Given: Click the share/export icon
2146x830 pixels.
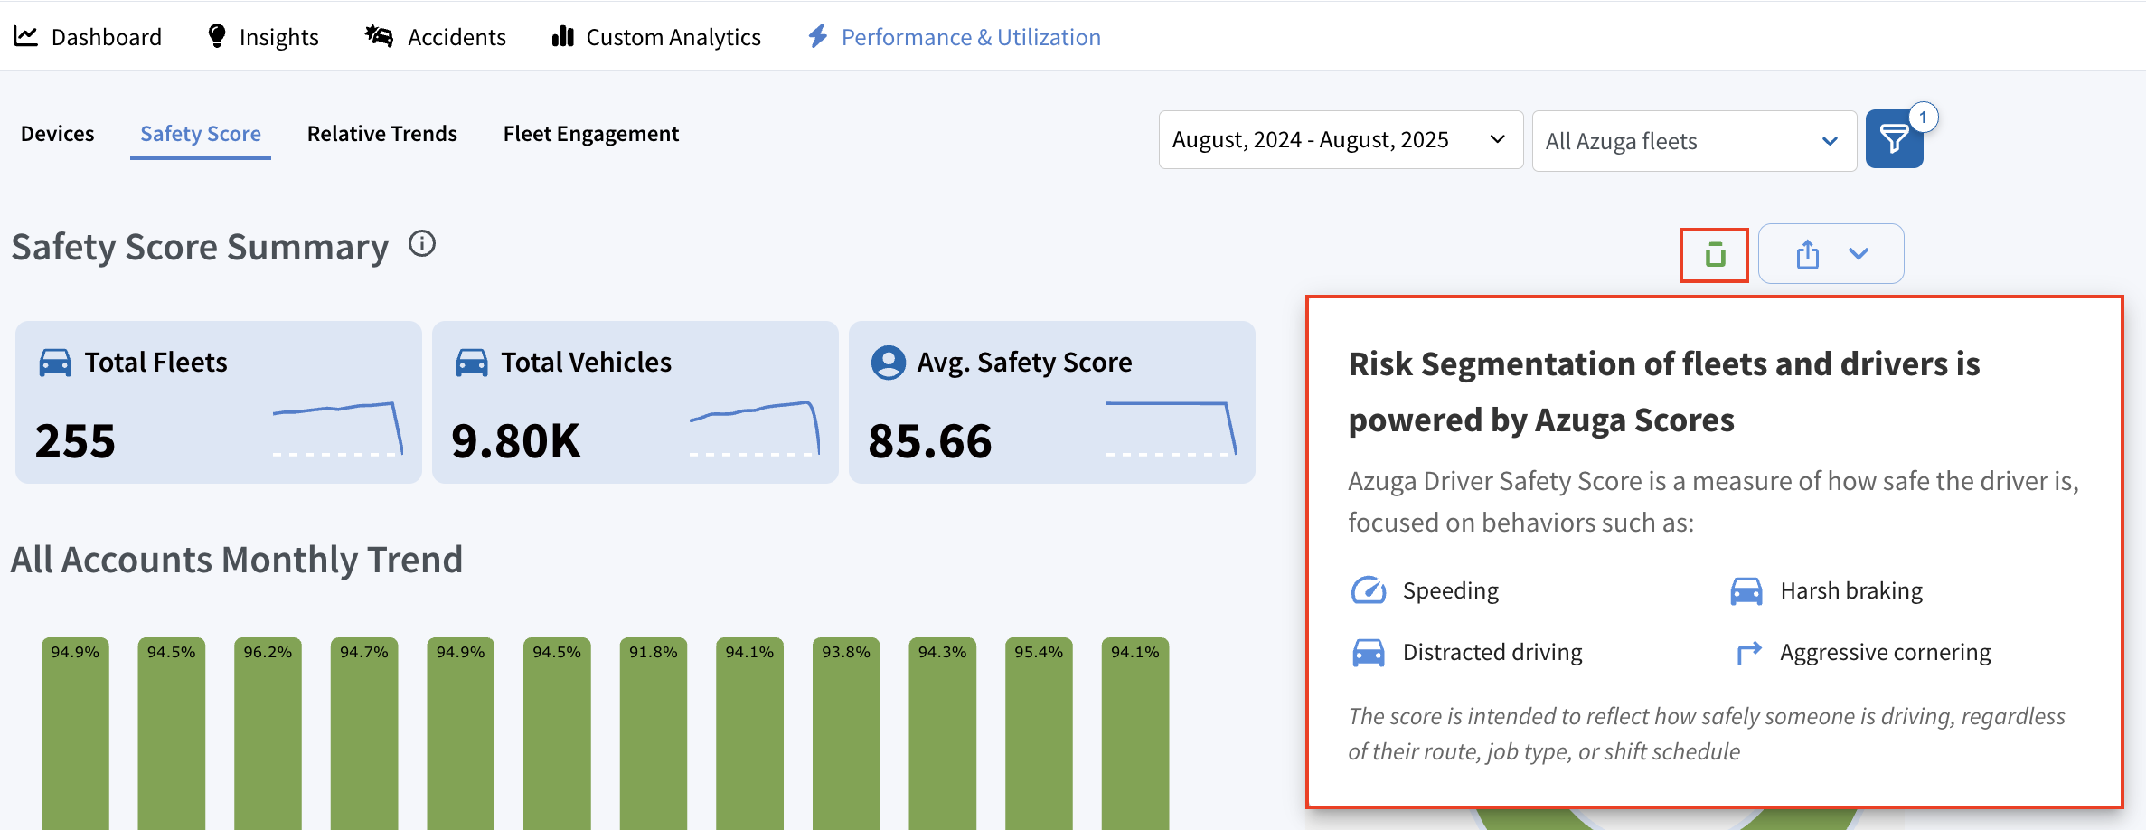Looking at the screenshot, I should (x=1808, y=254).
